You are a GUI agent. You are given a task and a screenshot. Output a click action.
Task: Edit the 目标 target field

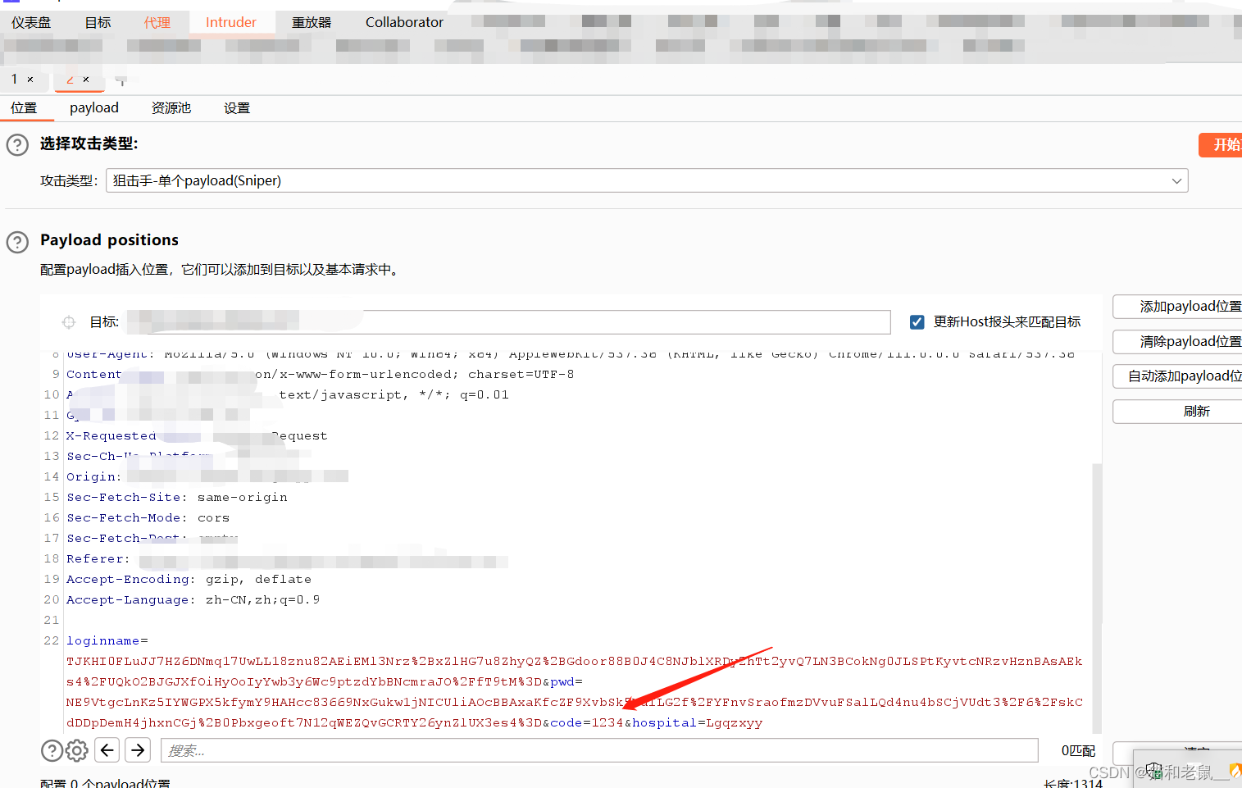[x=508, y=322]
